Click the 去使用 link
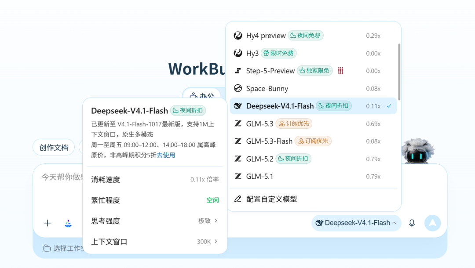Image resolution: width=475 pixels, height=268 pixels. 166,155
